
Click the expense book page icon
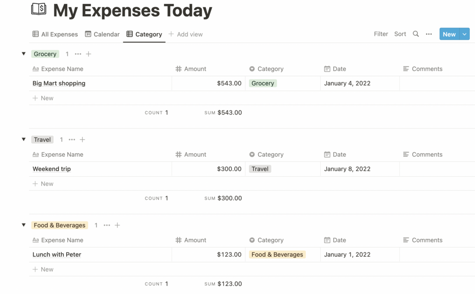click(39, 9)
